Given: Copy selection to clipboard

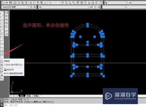Looking at the screenshot, I should pyautogui.click(x=34, y=3).
